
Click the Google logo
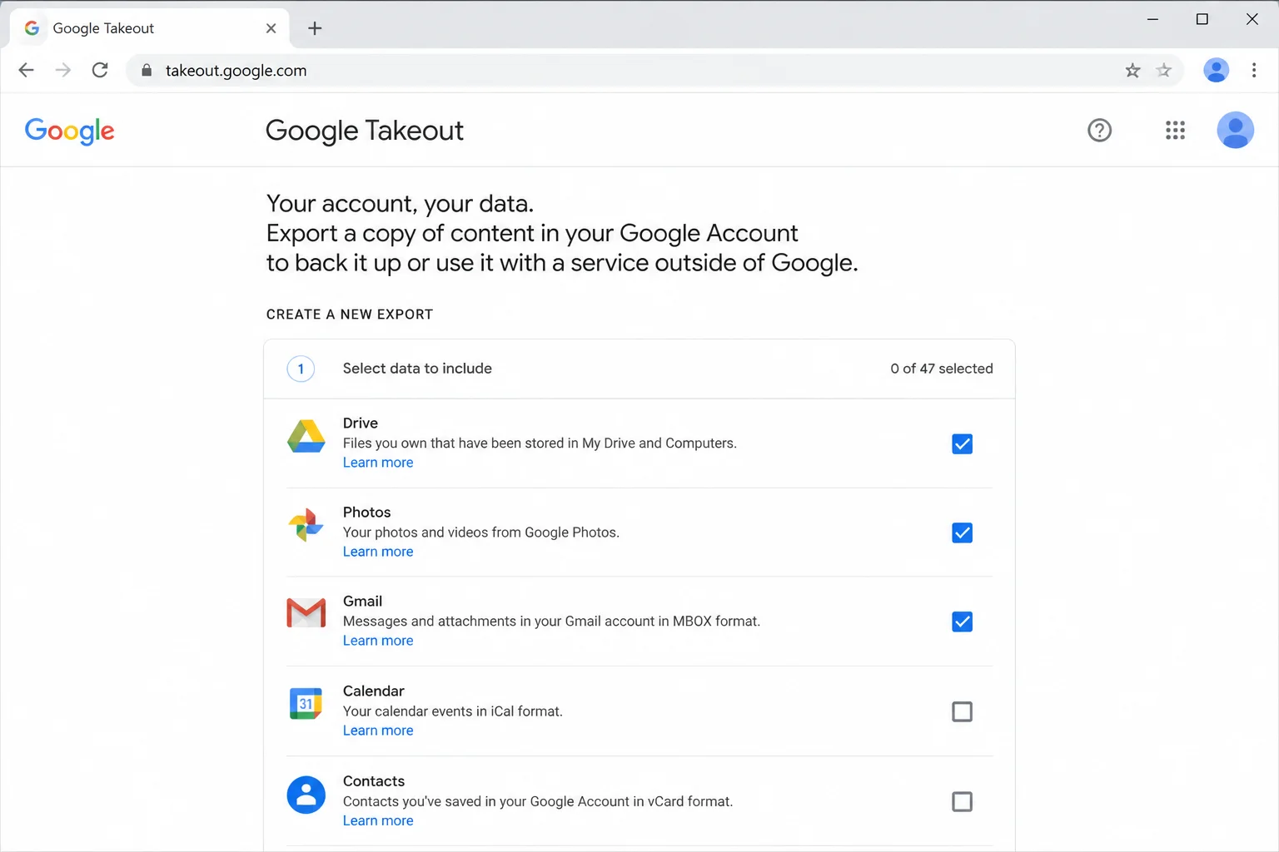(70, 131)
